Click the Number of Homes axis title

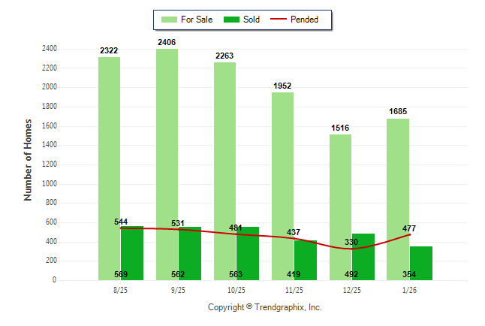(x=29, y=159)
